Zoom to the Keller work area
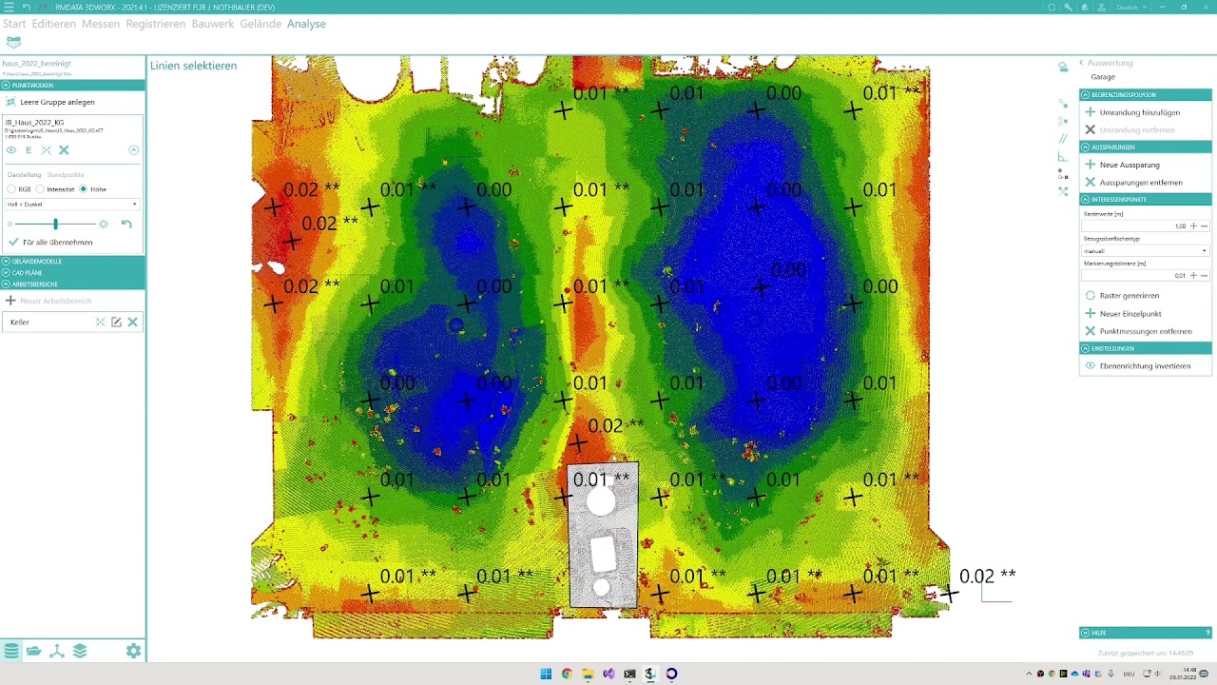Viewport: 1217px width, 685px height. click(100, 323)
